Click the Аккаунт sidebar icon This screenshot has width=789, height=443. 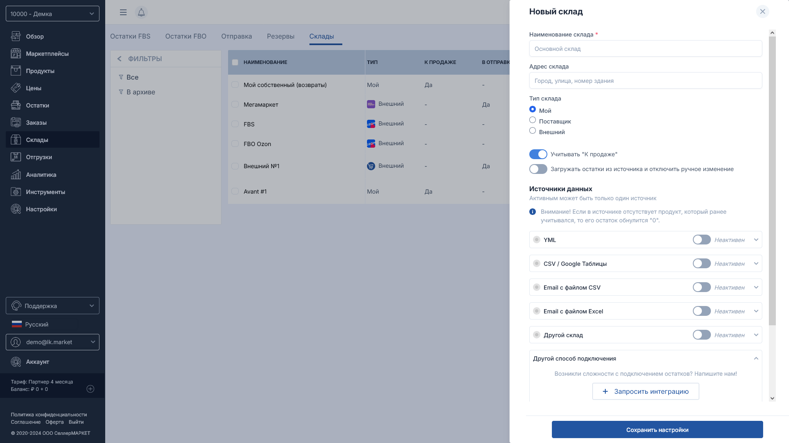pos(16,362)
